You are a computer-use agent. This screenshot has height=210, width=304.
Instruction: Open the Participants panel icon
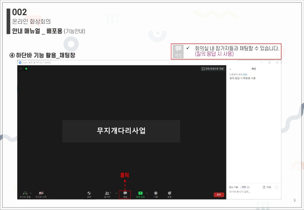[x=107, y=193]
